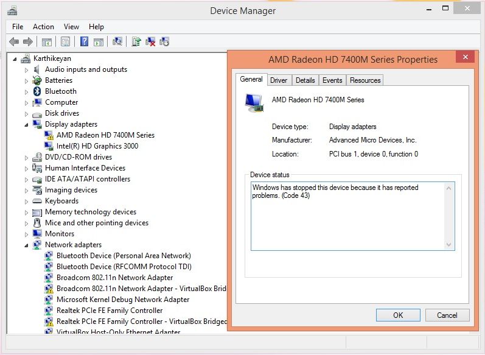The image size is (485, 355).
Task: Select Realtek PCIe FE VirtualBox Bridged row
Action: [x=141, y=322]
